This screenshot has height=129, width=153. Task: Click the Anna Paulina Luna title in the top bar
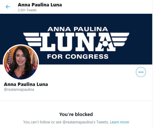(x=40, y=5)
